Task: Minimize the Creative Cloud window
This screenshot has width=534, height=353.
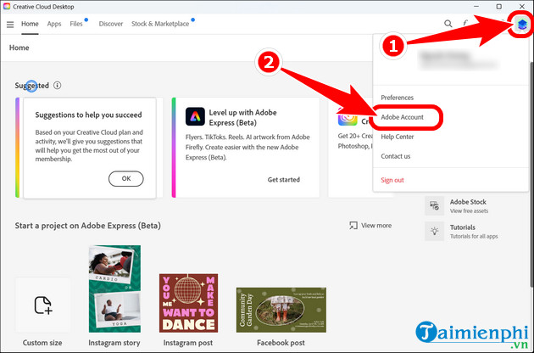Action: [476, 7]
